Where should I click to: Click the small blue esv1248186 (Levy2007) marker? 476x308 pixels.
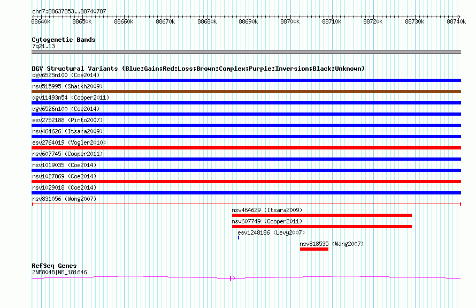[x=239, y=238]
